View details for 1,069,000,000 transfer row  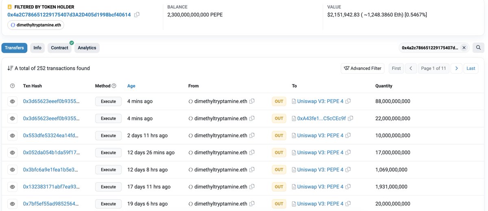pyautogui.click(x=13, y=170)
